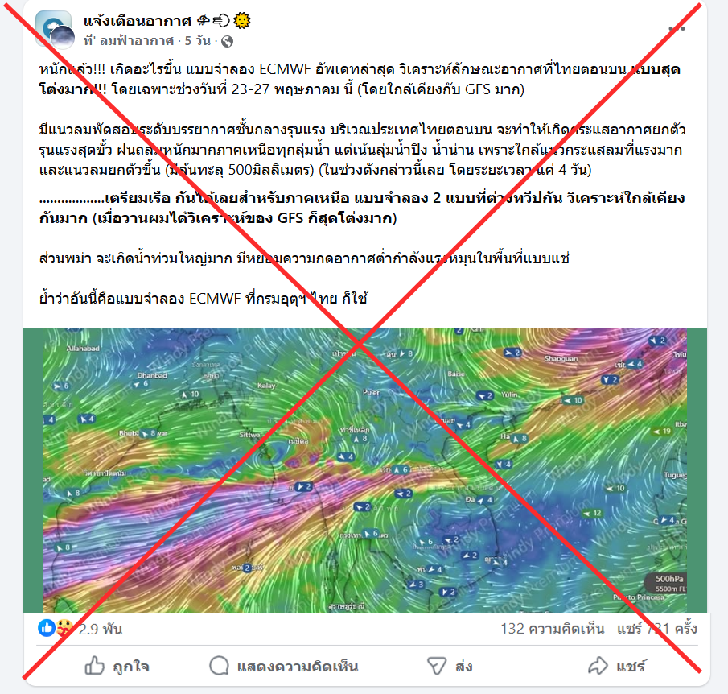Click the แชร์ share button label
This screenshot has width=728, height=694.
point(631,667)
